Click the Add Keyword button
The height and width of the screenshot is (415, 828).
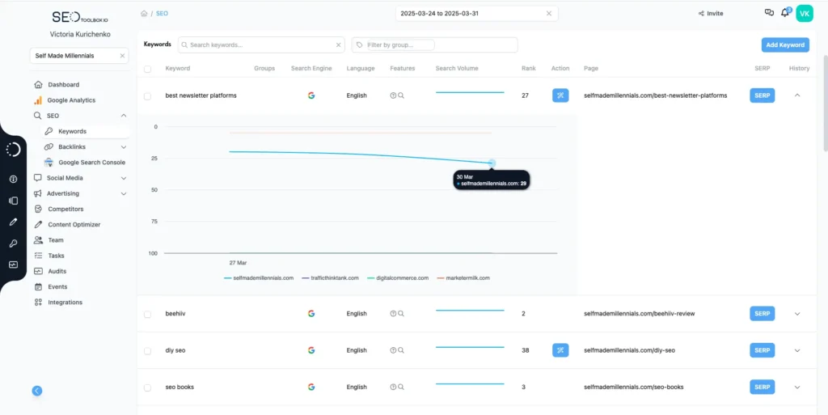785,44
